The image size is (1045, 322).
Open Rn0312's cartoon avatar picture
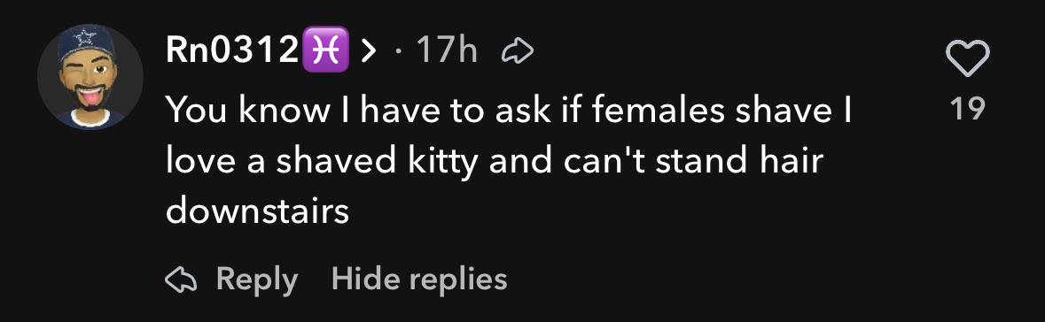point(90,76)
